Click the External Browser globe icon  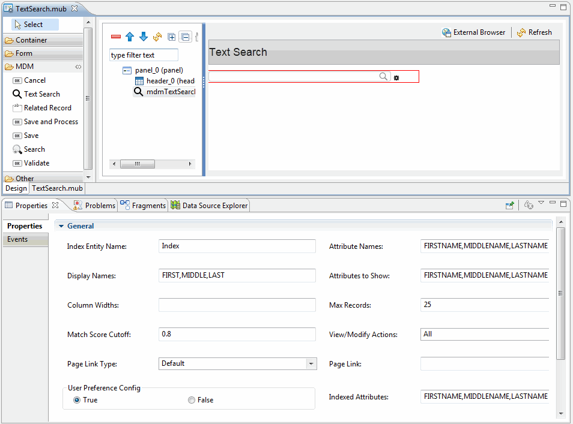(446, 32)
